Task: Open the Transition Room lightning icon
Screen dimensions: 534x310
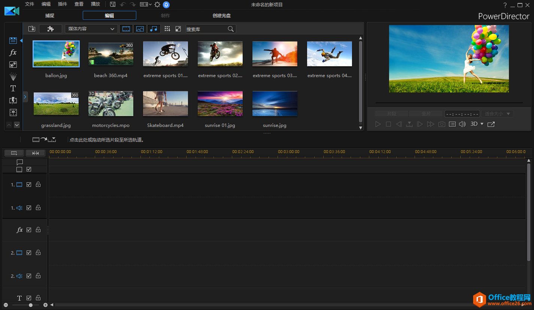Action: (13, 100)
